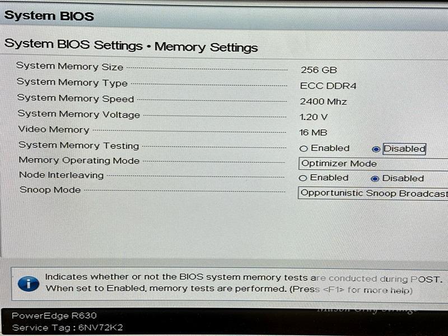This screenshot has height=336, width=448.
Task: Click the Service Tag 6NV72K2 text
Action: click(x=67, y=328)
